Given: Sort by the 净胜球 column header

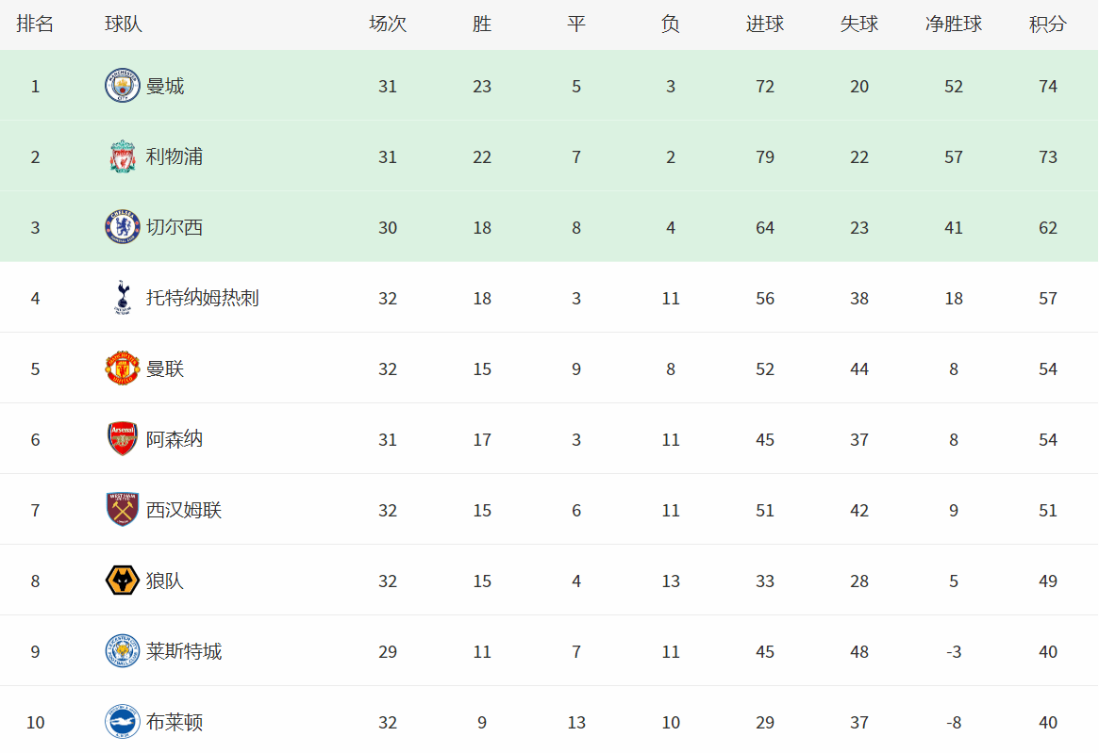Looking at the screenshot, I should [953, 24].
